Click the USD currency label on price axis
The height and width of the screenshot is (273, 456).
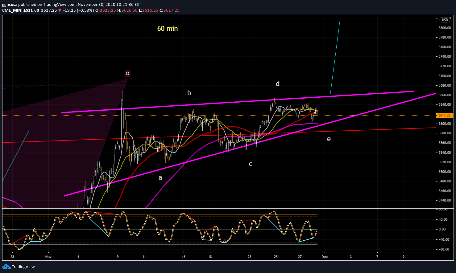pyautogui.click(x=445, y=20)
